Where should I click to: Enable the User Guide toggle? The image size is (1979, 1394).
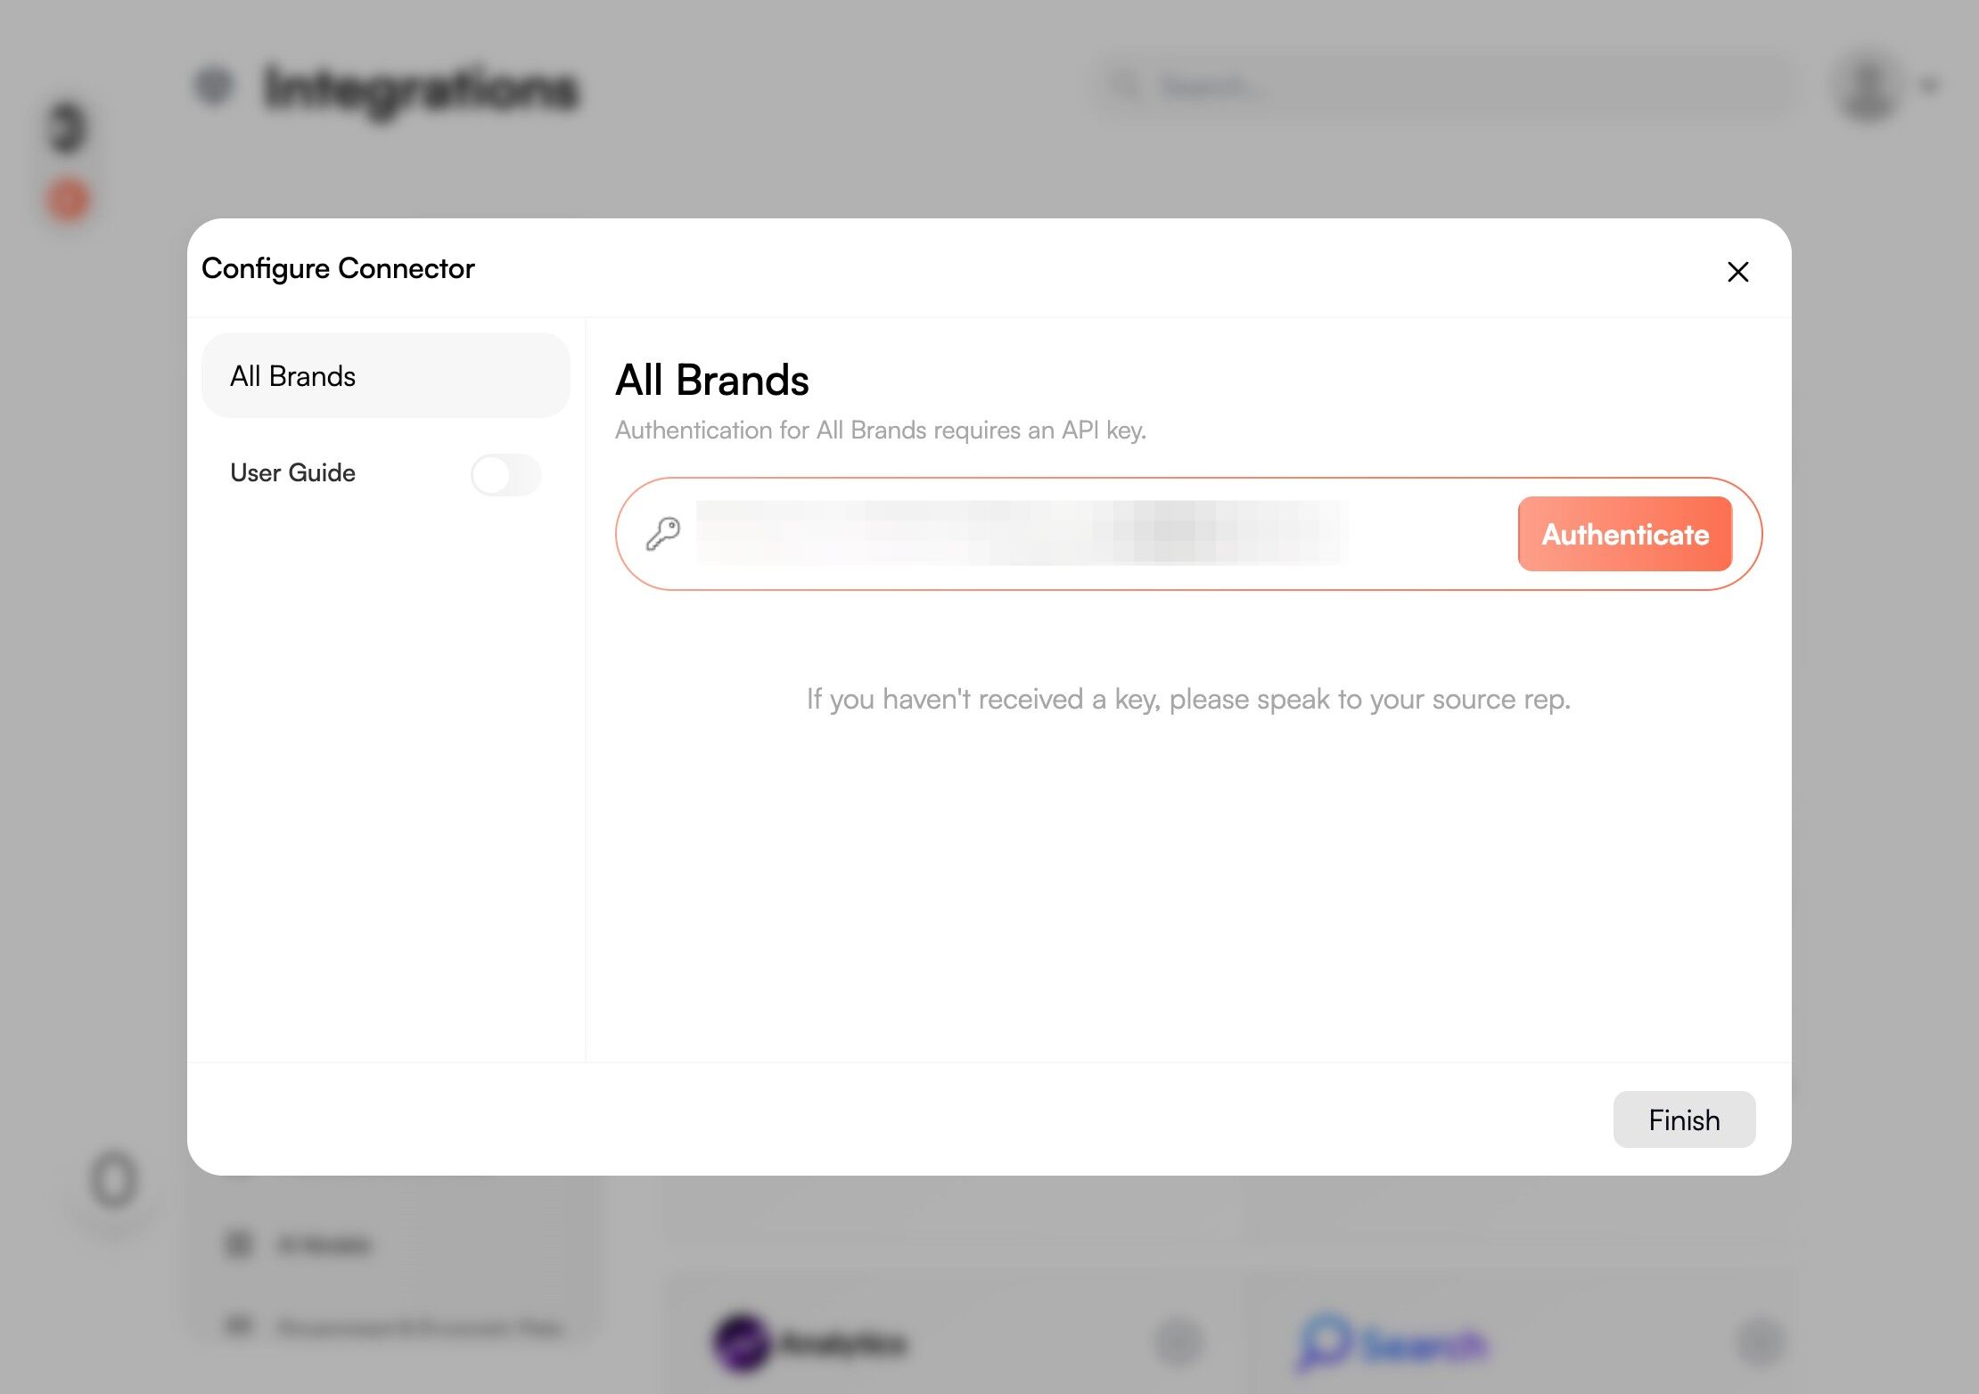(505, 474)
